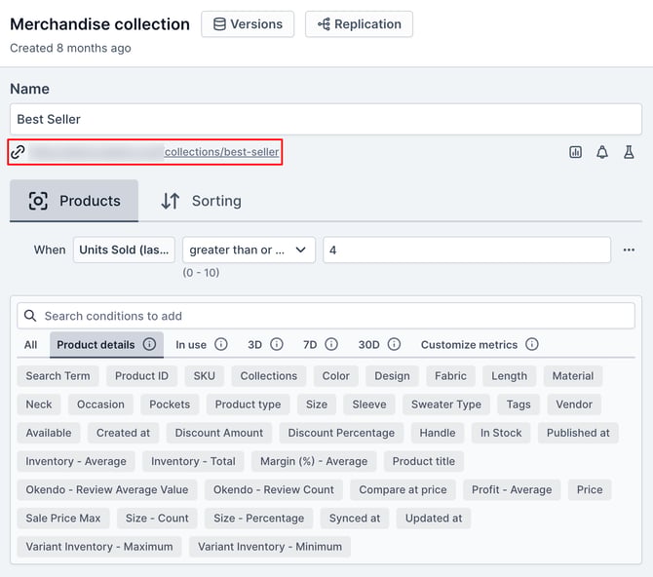The height and width of the screenshot is (577, 653).
Task: Click info icon next to Product details
Action: [x=149, y=344]
